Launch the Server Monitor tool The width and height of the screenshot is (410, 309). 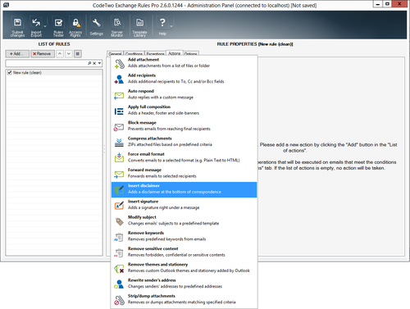[117, 27]
